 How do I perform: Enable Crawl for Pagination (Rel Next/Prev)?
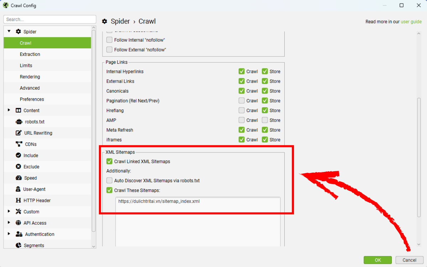242,100
